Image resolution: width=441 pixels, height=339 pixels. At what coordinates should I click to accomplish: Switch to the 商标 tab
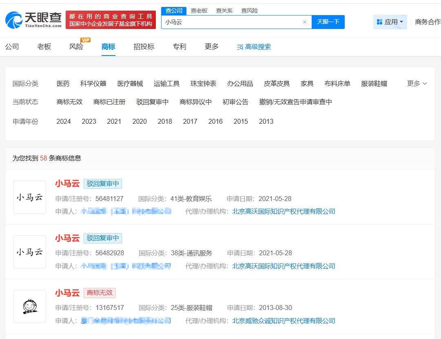(x=108, y=47)
